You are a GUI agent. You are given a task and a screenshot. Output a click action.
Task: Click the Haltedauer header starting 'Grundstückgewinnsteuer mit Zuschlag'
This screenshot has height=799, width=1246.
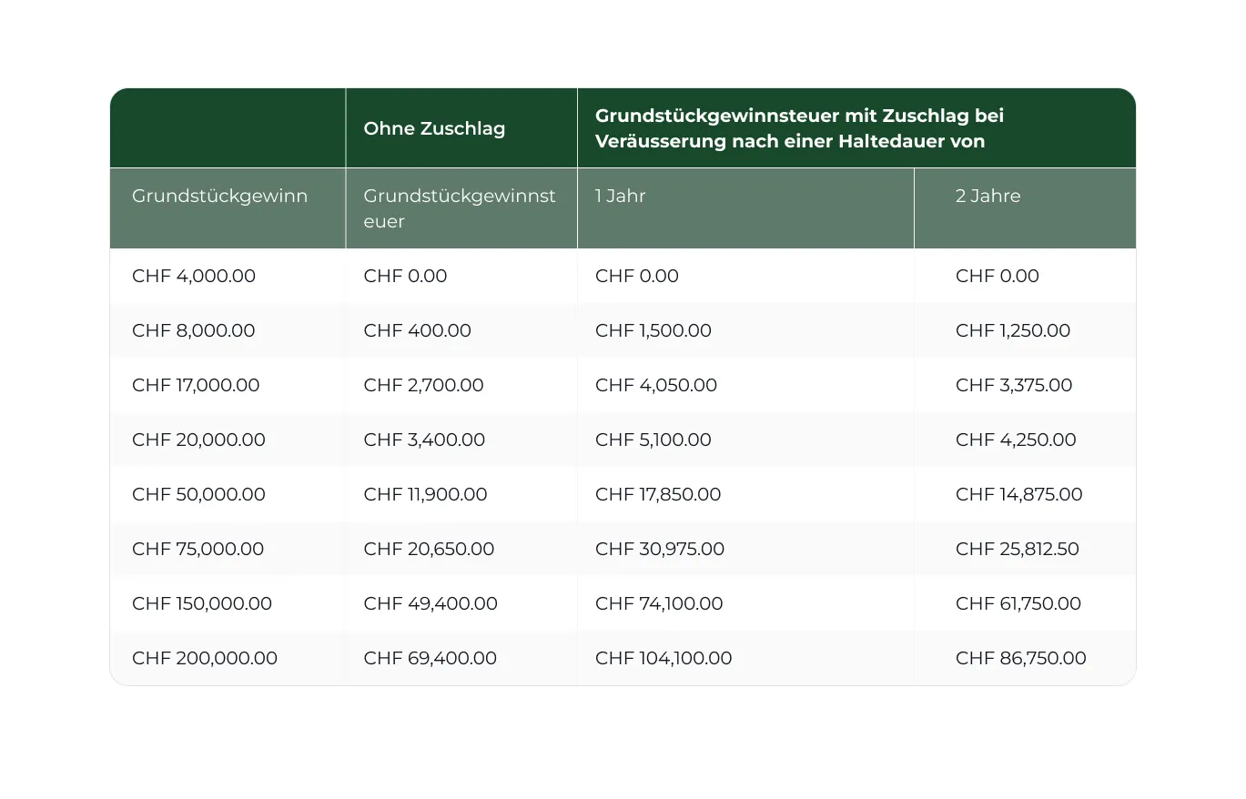coord(799,128)
